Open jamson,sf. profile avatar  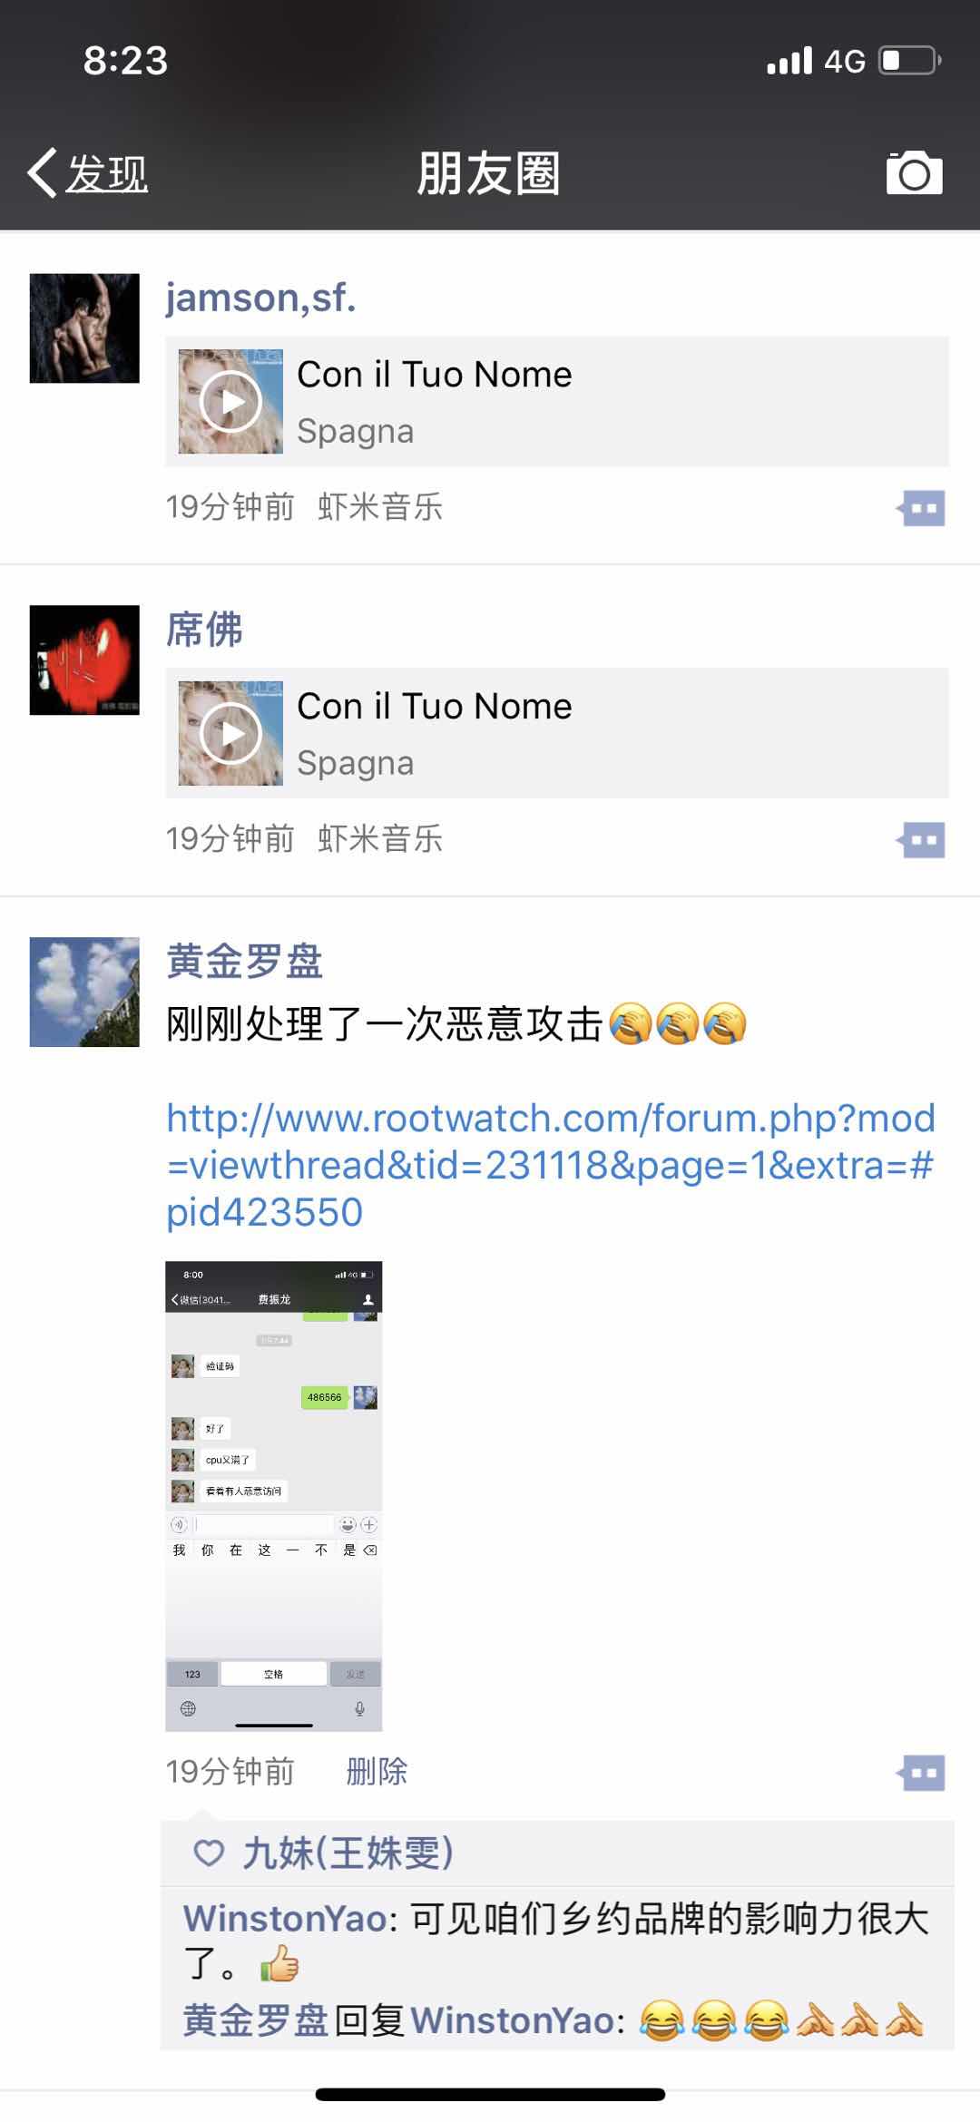click(x=84, y=328)
